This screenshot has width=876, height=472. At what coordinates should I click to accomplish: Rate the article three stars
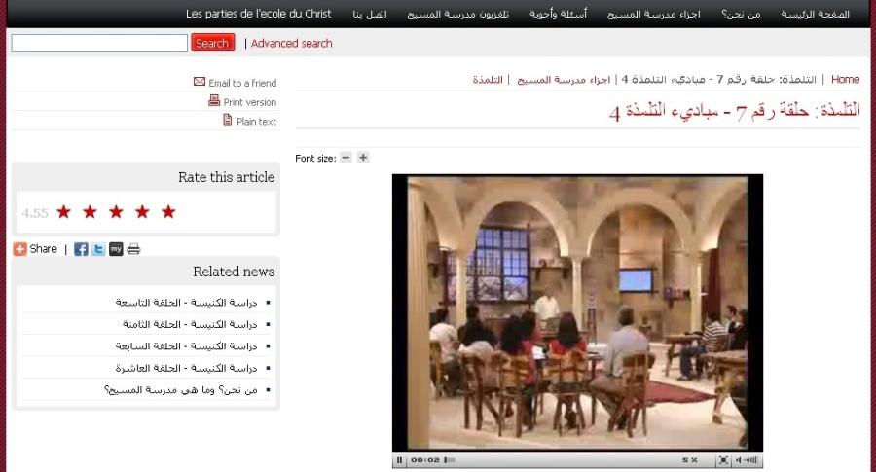click(116, 212)
